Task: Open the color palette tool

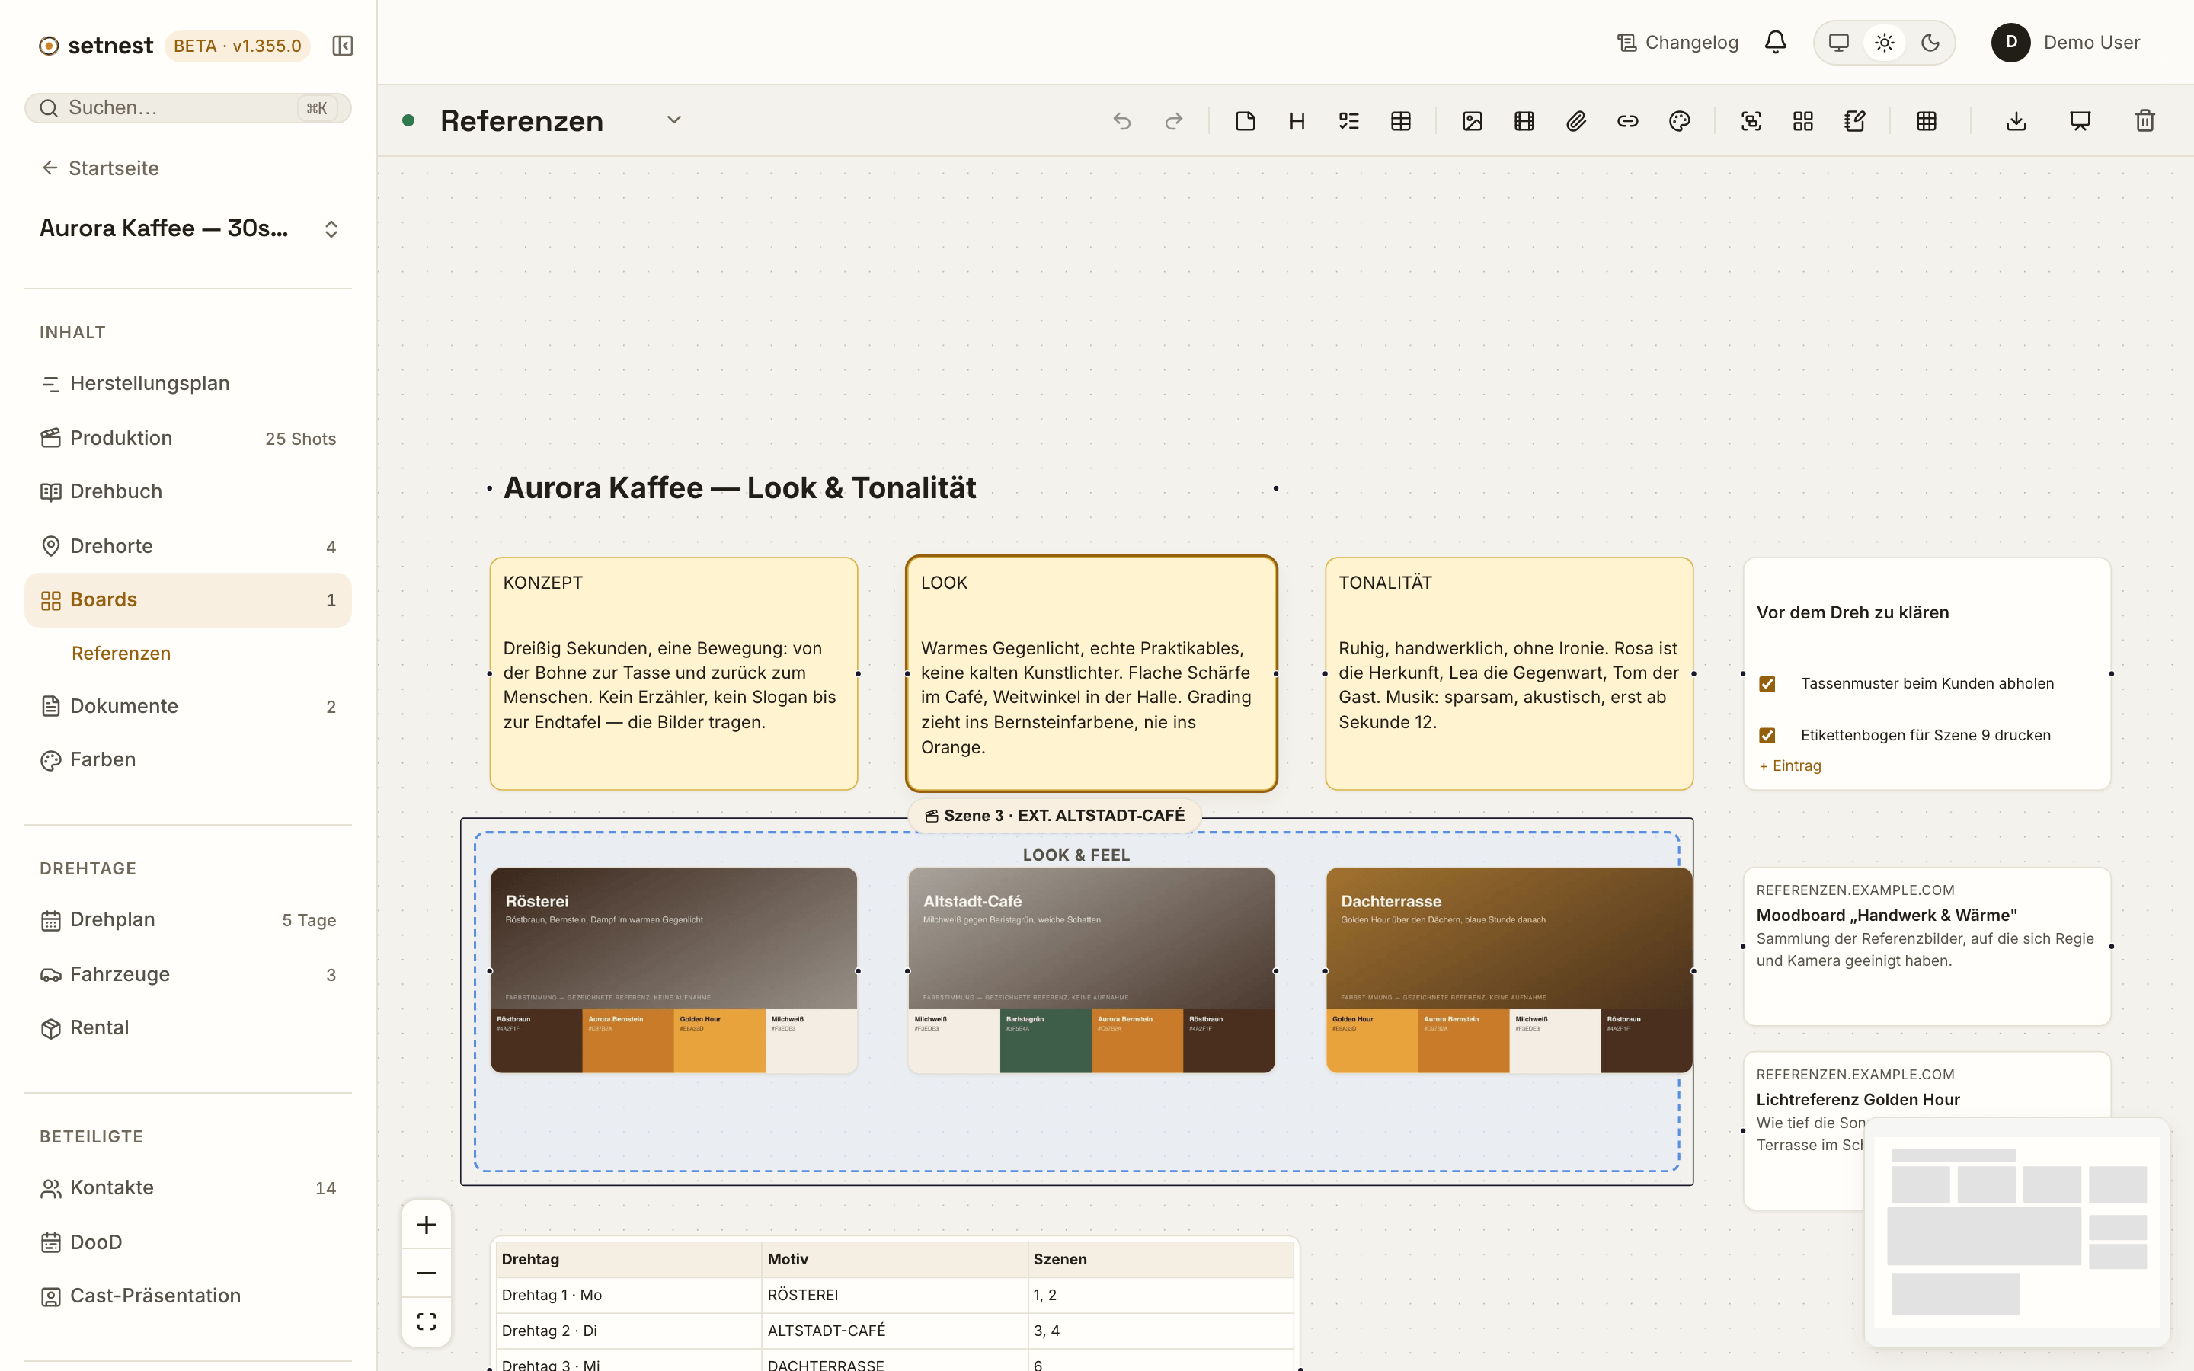Action: click(1679, 120)
